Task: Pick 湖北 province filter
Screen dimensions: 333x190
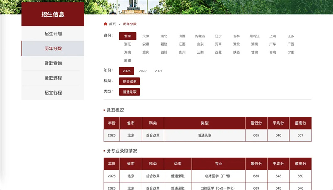Action: (x=236, y=44)
